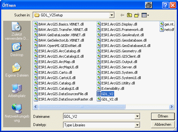The width and height of the screenshot is (178, 132).
Task: Go to Desktop in places bar
Action: (17, 49)
